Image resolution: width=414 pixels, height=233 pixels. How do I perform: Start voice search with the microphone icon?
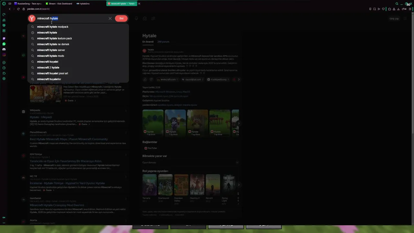click(x=136, y=18)
